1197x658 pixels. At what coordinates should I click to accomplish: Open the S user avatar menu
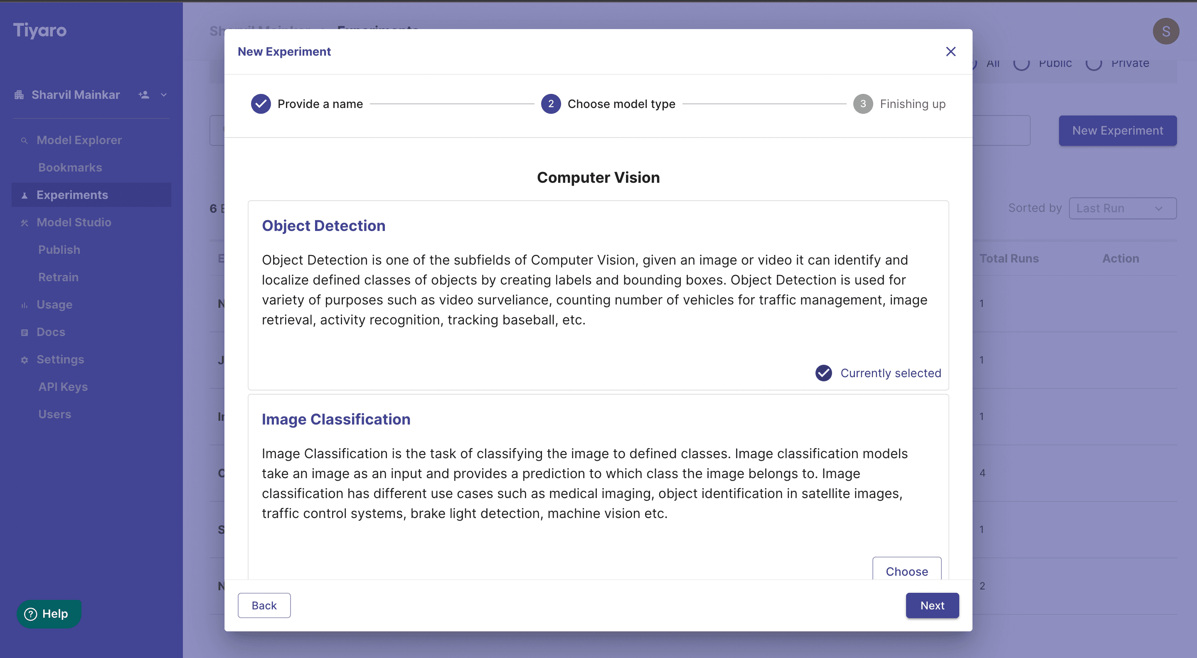(x=1165, y=31)
